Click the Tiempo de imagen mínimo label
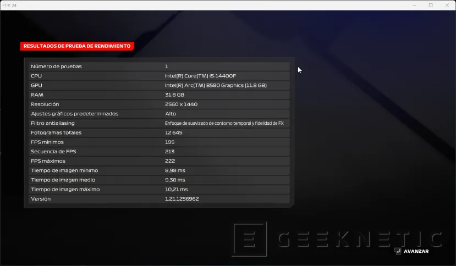Screen dimensions: 456x266 click(x=64, y=170)
